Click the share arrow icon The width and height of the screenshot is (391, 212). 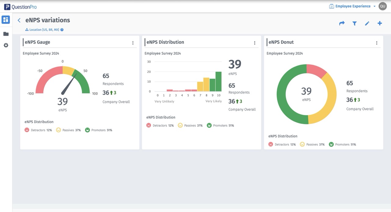[x=342, y=23]
